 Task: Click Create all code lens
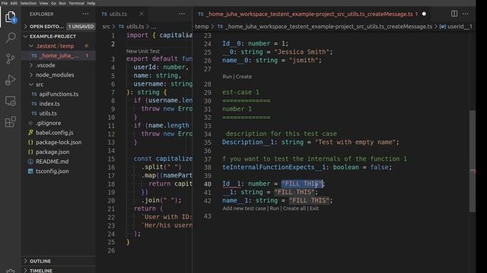(x=294, y=209)
